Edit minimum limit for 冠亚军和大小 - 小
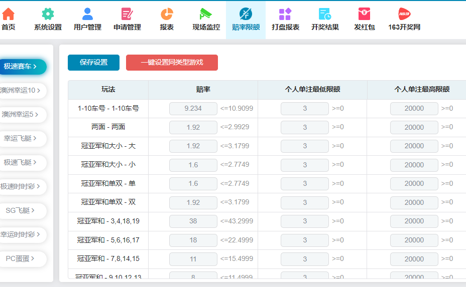Image resolution: width=466 pixels, height=287 pixels. tap(305, 165)
